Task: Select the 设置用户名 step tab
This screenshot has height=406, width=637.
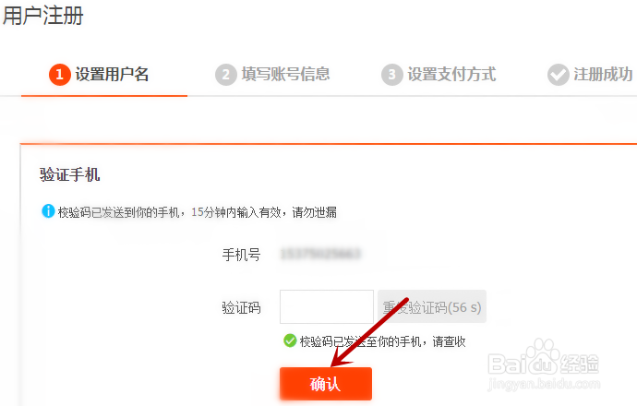Action: 104,75
